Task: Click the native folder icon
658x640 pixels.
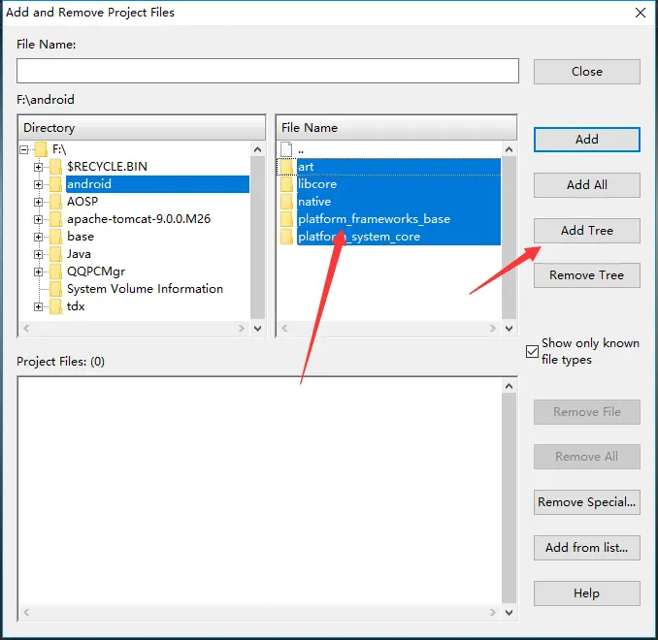Action: pos(286,202)
